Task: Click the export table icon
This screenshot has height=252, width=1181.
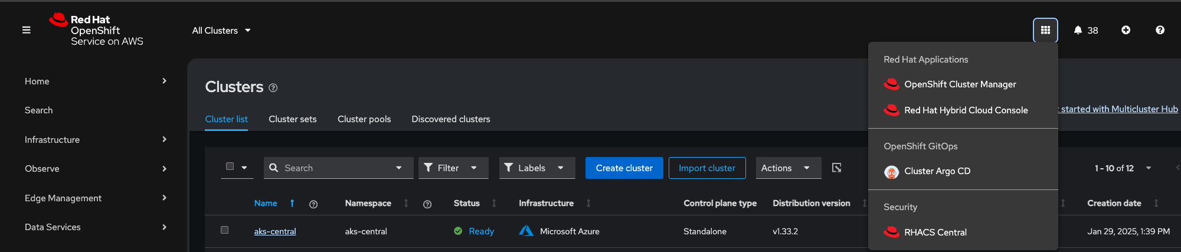Action: (836, 168)
